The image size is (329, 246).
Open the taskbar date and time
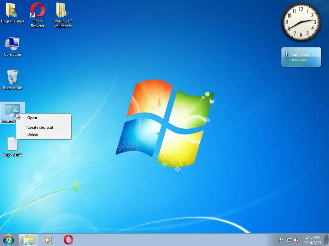click(313, 240)
